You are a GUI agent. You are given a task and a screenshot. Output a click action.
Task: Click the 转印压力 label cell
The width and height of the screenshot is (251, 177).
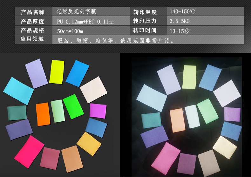(x=148, y=21)
